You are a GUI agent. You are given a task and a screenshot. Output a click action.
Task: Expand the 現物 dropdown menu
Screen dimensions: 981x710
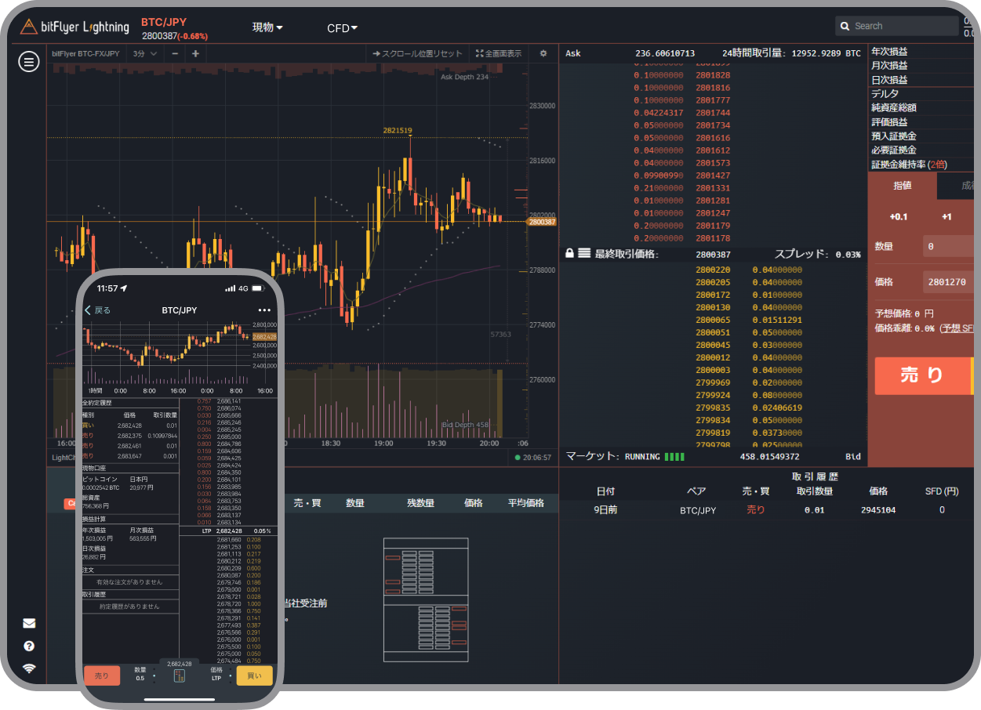click(x=267, y=27)
